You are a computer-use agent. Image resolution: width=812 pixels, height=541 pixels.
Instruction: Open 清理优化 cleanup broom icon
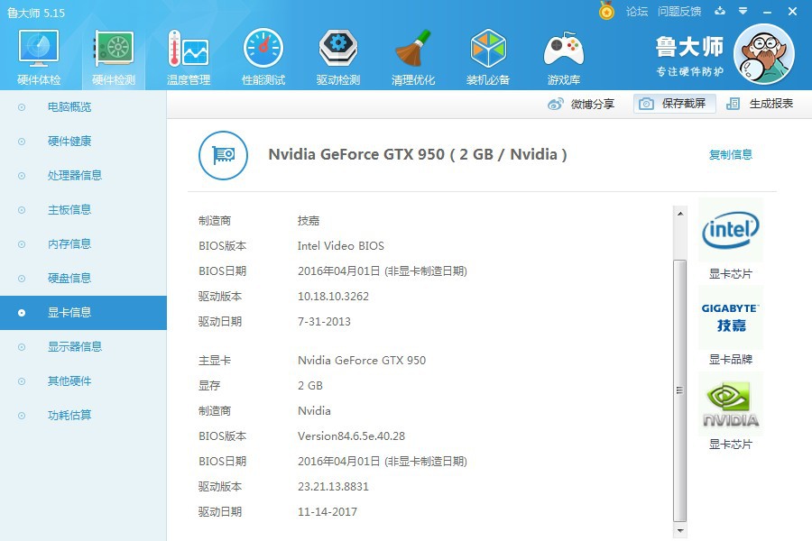click(x=412, y=48)
